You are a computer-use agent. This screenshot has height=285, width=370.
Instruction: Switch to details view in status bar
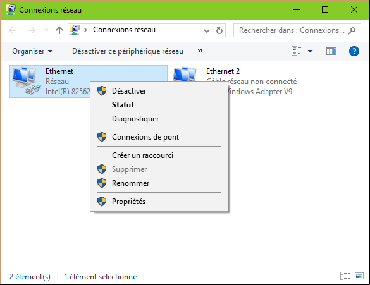[345, 276]
